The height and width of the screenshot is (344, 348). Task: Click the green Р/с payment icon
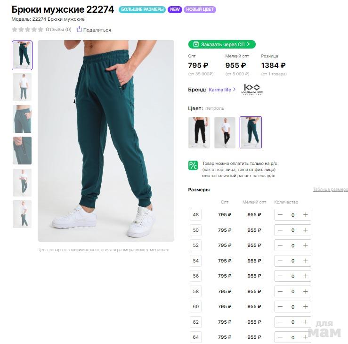(x=193, y=165)
